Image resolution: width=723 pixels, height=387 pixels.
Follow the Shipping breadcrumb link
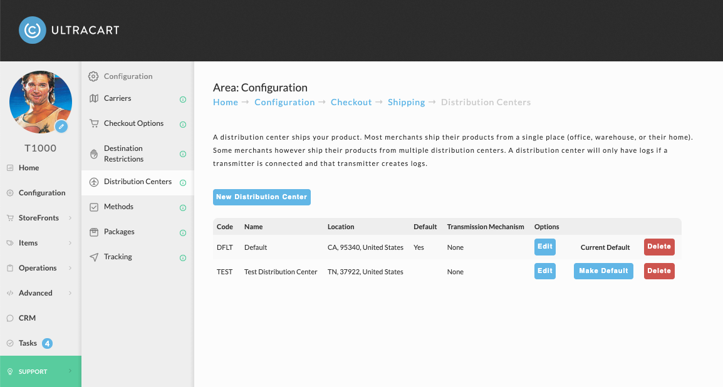click(406, 102)
